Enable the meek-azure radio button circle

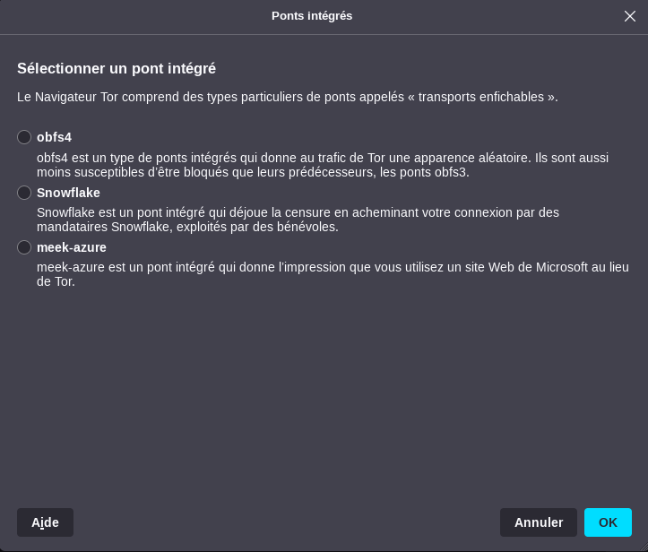(x=24, y=247)
